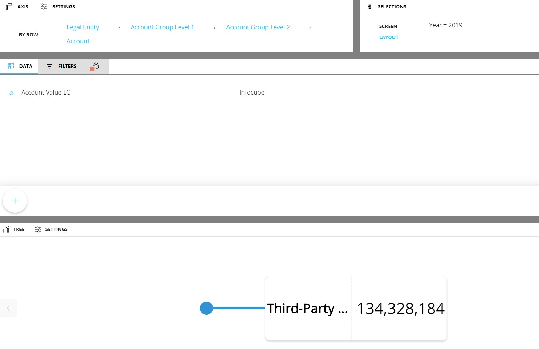This screenshot has width=539, height=349.
Task: Open axis SETTINGS tab
Action: [58, 7]
